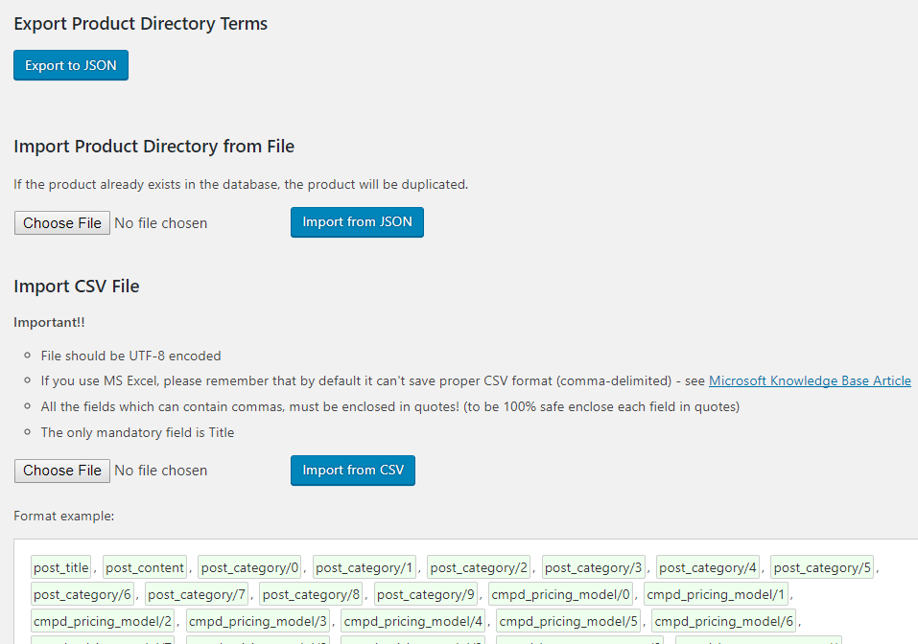Select the post_content field tag
The height and width of the screenshot is (644, 918).
click(x=146, y=567)
